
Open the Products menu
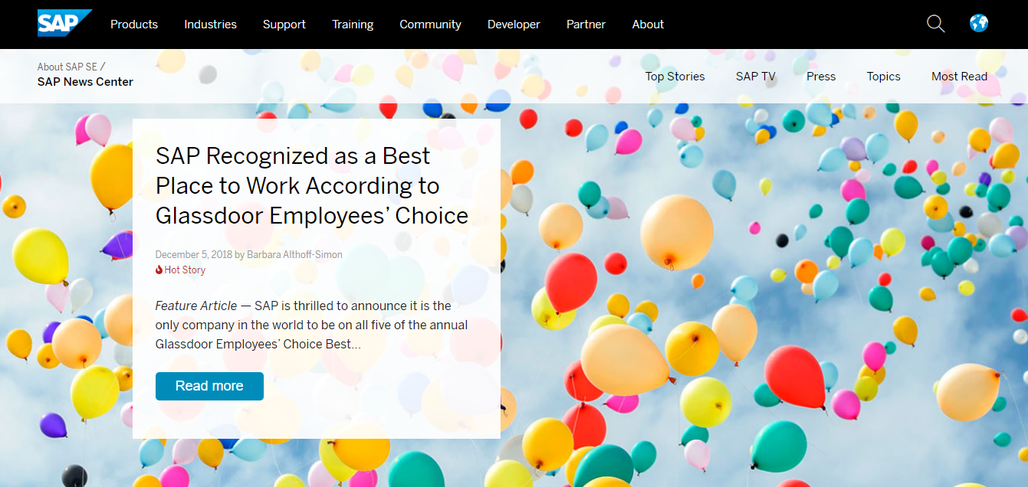(134, 25)
